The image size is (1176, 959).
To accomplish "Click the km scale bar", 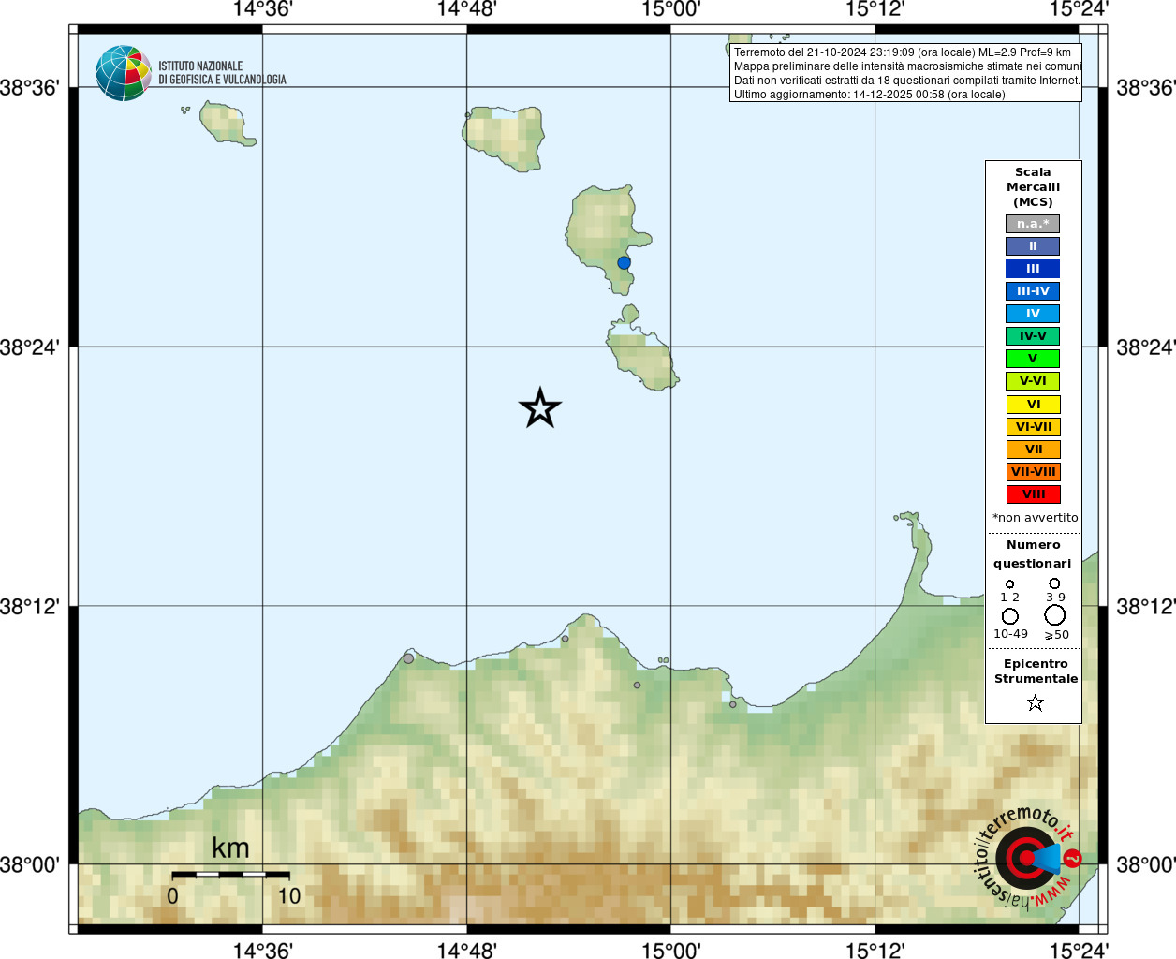I will pos(230,875).
